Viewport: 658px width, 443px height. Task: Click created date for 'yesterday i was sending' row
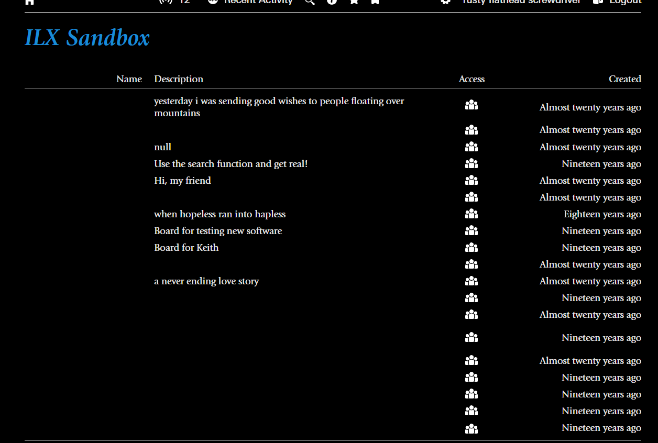590,107
